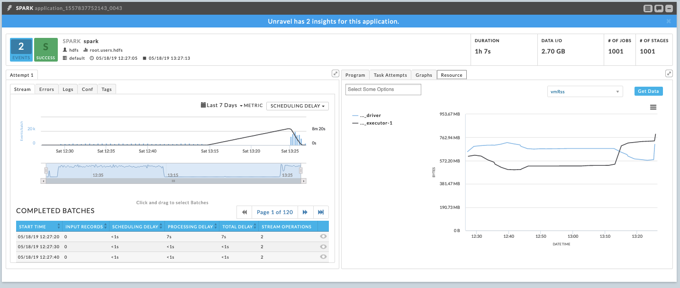
Task: Open the comments icon in title bar
Action: [659, 9]
